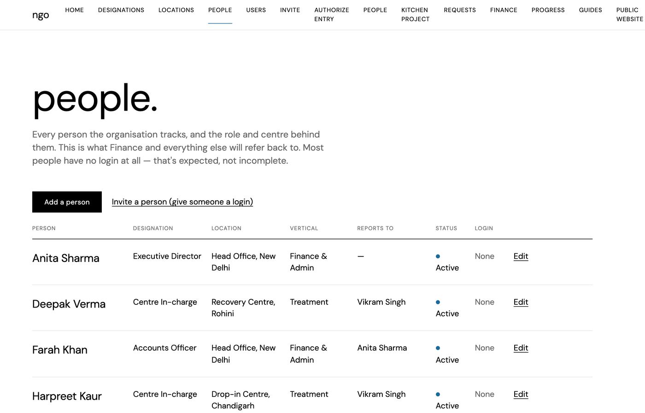Open Kitchen Project nav item
645x413 pixels.
click(x=415, y=14)
